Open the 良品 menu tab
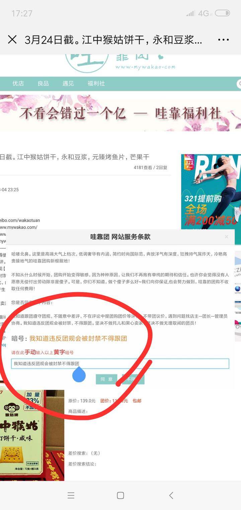 (x=43, y=84)
